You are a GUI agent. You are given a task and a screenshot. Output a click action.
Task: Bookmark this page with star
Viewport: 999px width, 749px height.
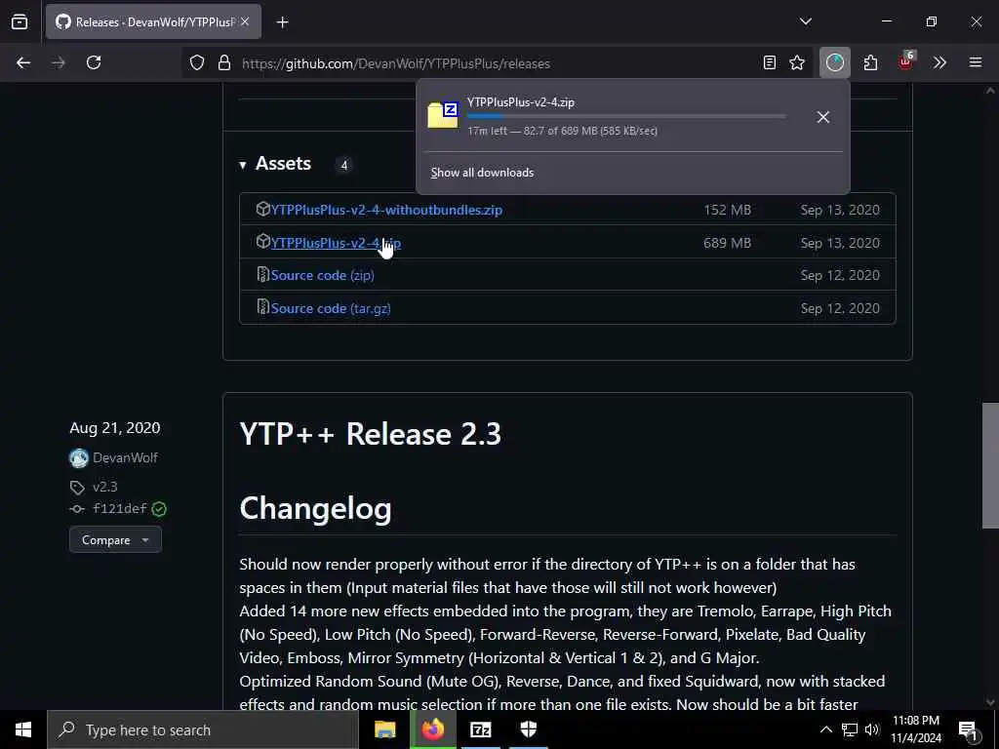point(797,62)
